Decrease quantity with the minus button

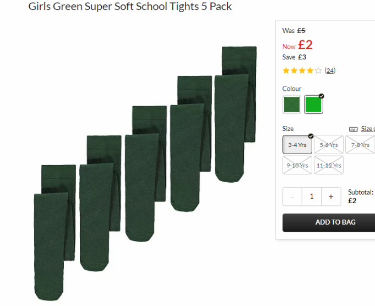tap(292, 196)
